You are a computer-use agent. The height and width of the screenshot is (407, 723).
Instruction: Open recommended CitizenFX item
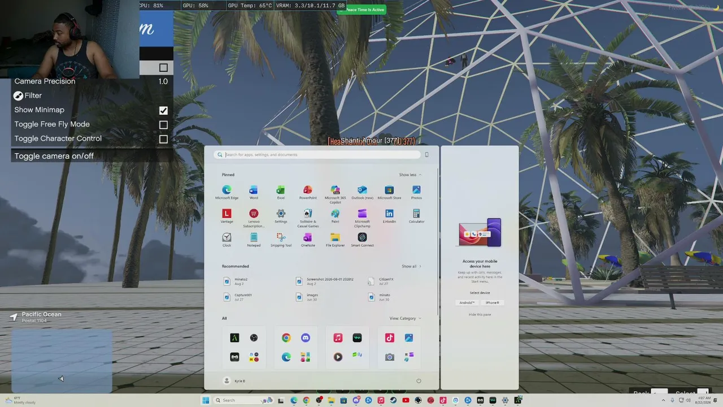(x=381, y=281)
